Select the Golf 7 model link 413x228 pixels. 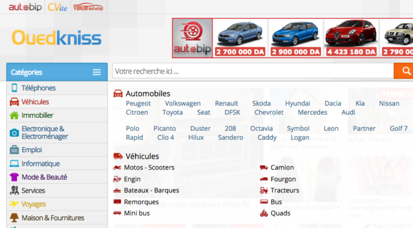399,129
